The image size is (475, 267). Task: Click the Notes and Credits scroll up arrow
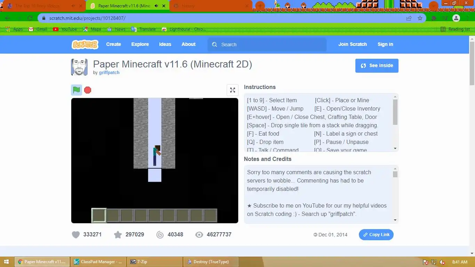(x=395, y=169)
